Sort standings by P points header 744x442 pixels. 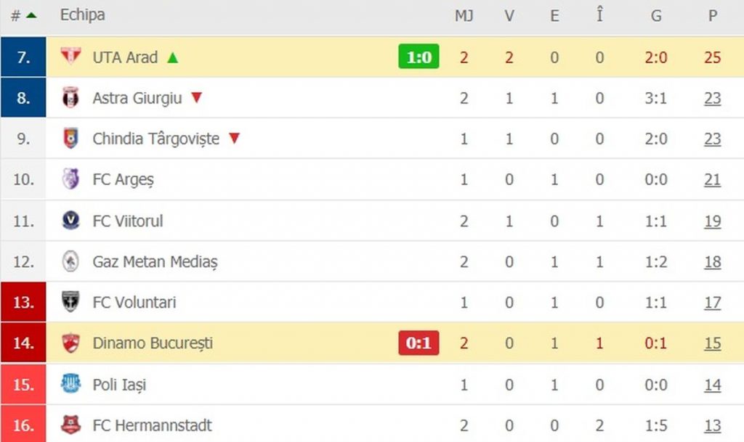(x=713, y=15)
